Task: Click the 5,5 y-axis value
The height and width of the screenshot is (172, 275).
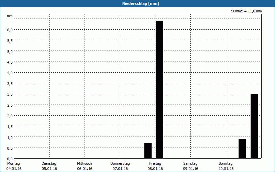Action: [x=10, y=41]
